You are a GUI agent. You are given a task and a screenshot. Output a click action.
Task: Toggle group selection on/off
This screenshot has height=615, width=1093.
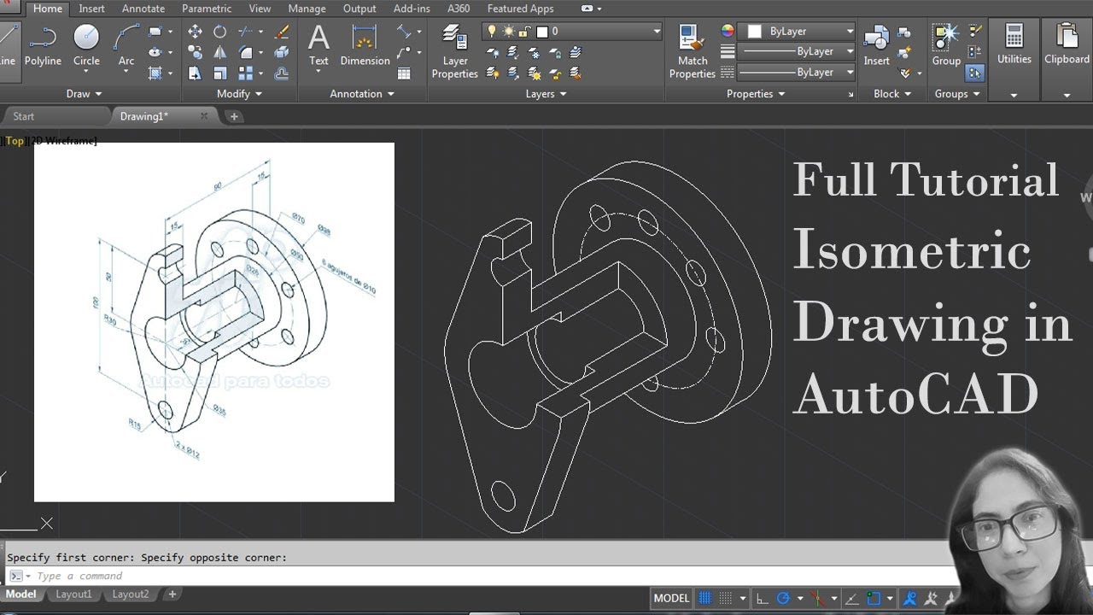(975, 73)
